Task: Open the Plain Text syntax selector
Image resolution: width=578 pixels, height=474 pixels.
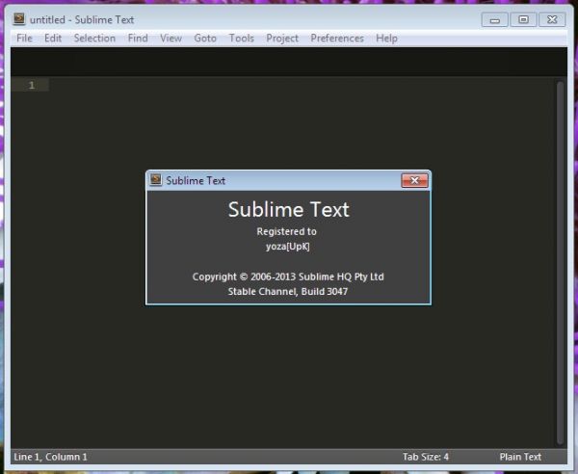Action: click(520, 457)
